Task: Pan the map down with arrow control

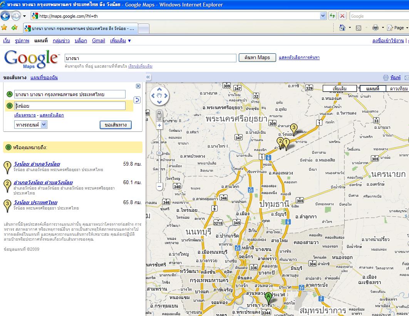Action: click(159, 102)
